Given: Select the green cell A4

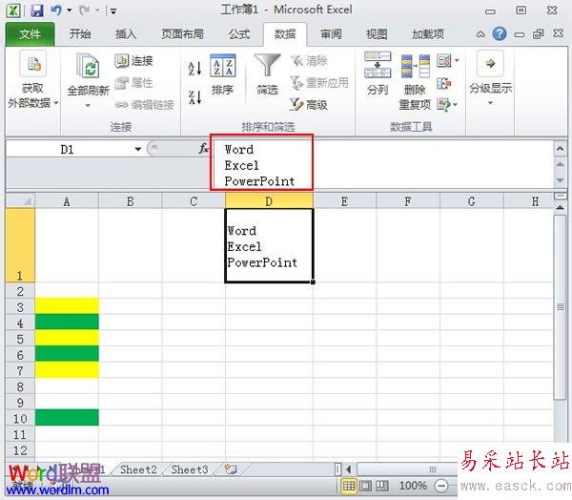Looking at the screenshot, I should click(x=67, y=322).
